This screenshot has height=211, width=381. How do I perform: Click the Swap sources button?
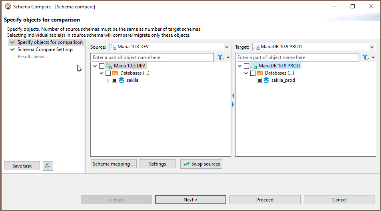(201, 164)
